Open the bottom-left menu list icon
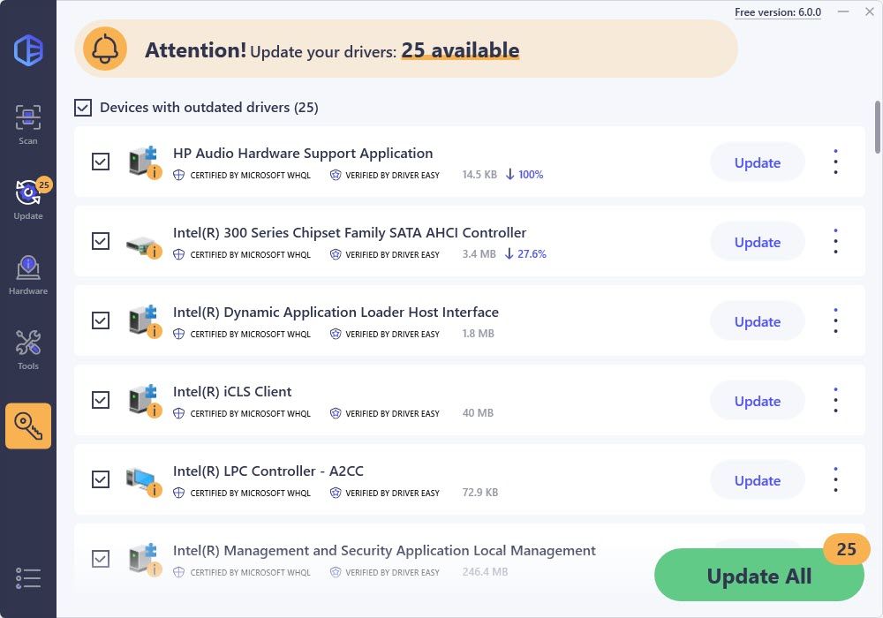 28,578
